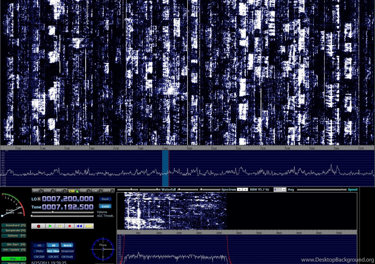Image resolution: width=375 pixels, height=264 pixels.
Task: Click the ExtIO button
Action: coord(105,207)
